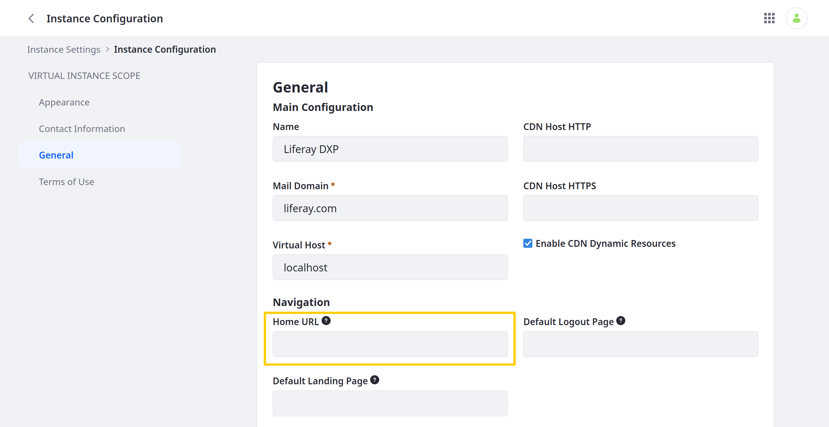Click the Mail Domain input field

point(390,207)
